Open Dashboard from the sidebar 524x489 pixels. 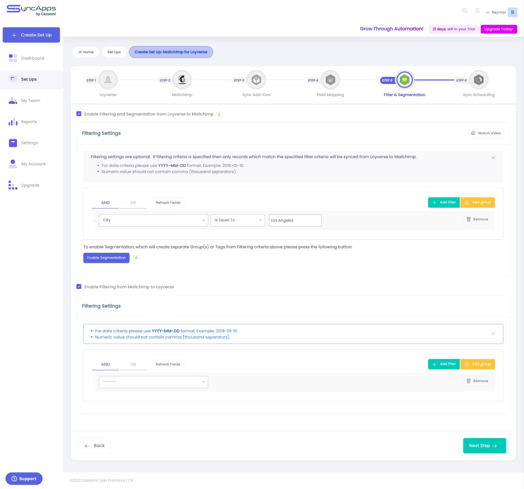click(x=31, y=58)
